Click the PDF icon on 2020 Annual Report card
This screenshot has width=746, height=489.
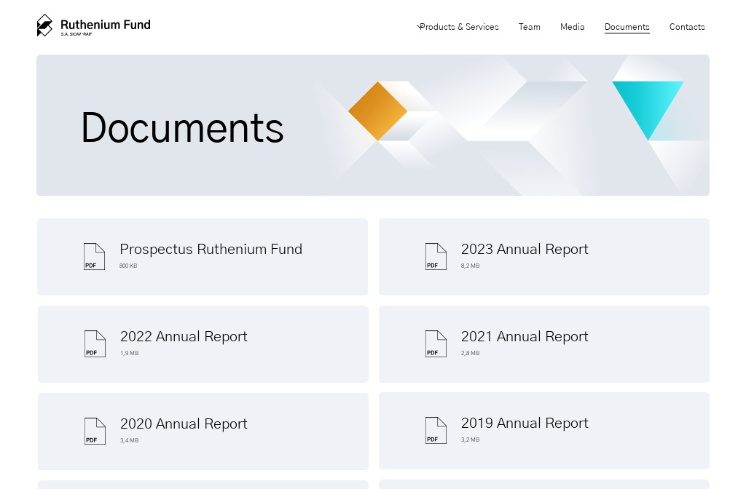point(95,431)
